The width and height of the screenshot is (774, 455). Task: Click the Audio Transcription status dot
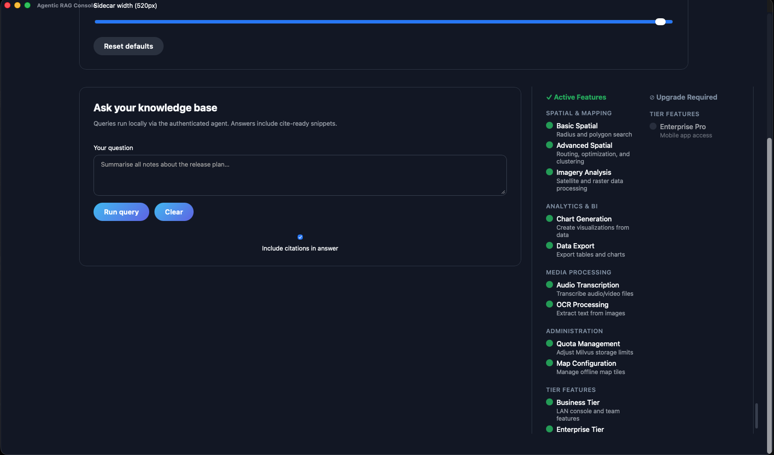tap(550, 284)
